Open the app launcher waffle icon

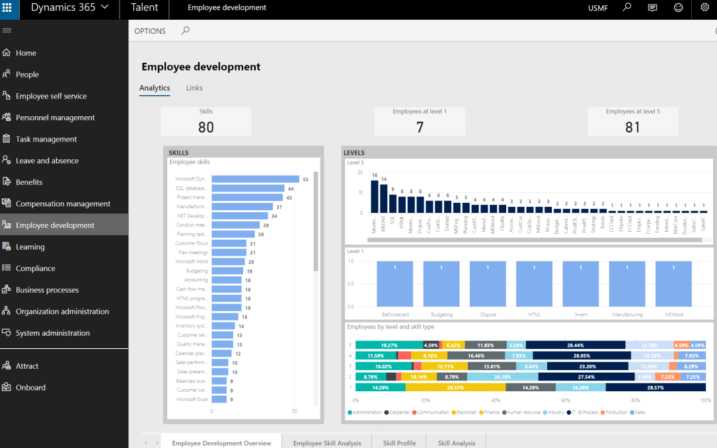pyautogui.click(x=7, y=8)
